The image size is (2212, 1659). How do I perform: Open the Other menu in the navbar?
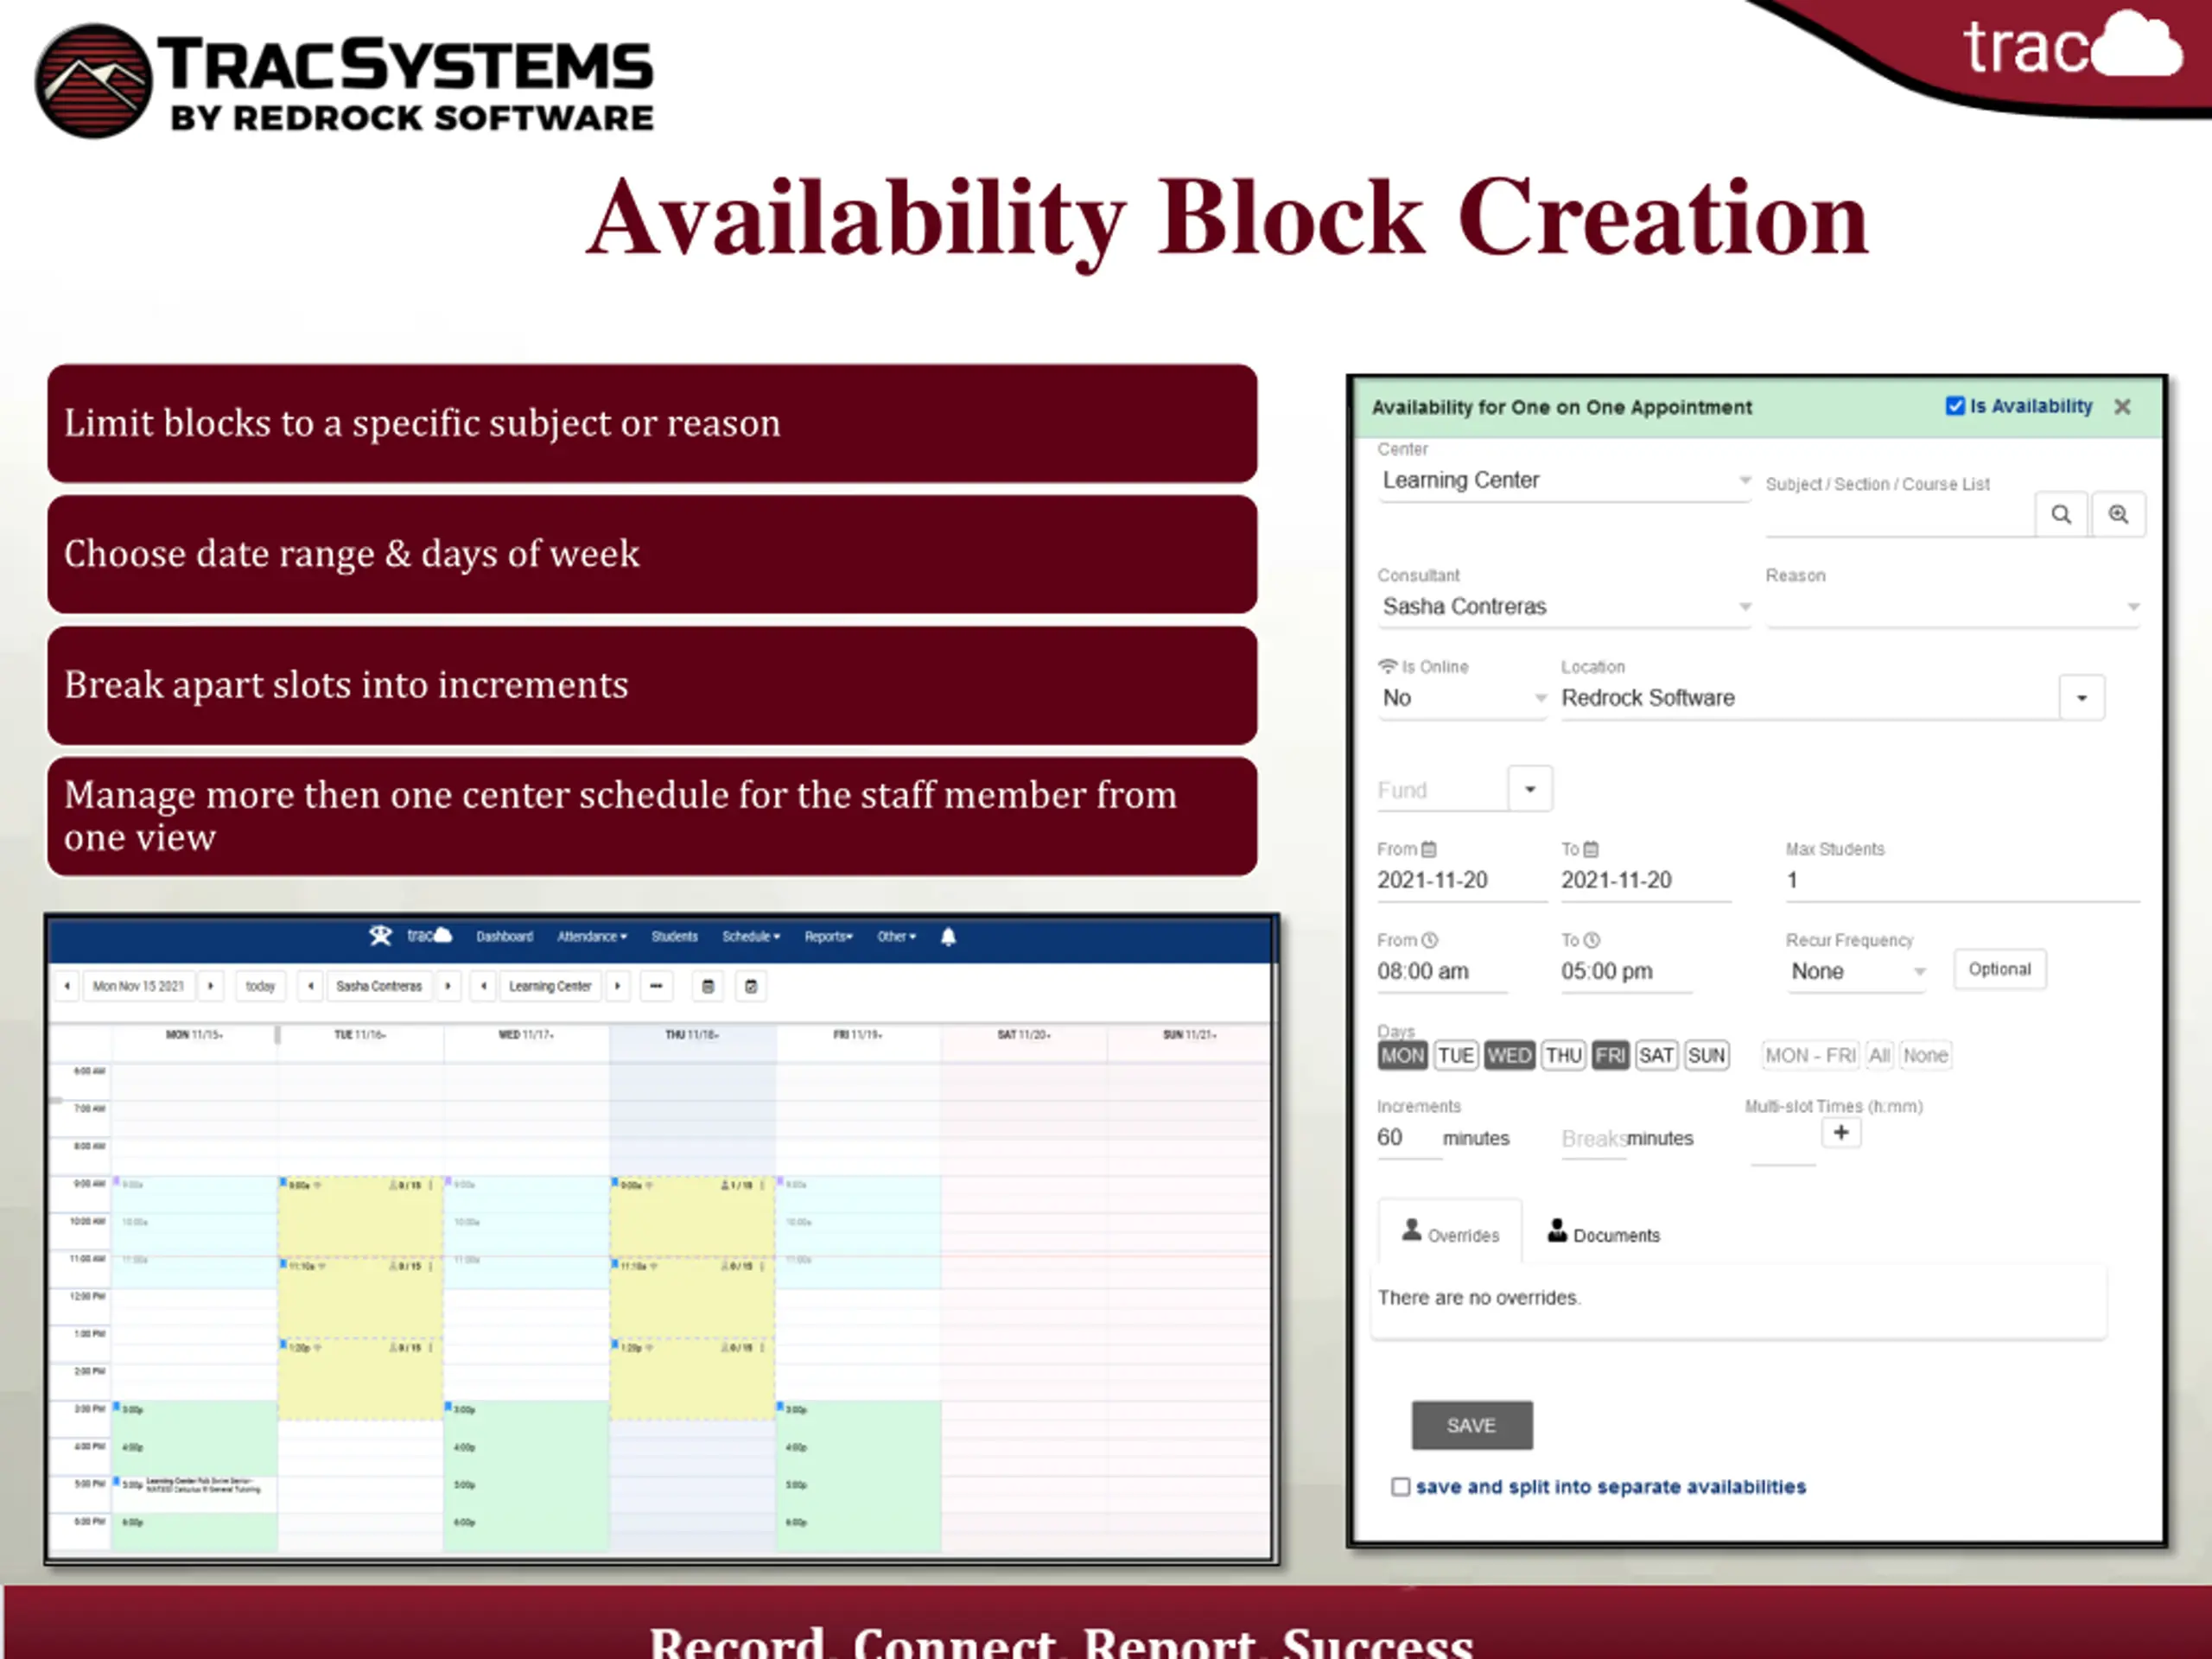896,937
